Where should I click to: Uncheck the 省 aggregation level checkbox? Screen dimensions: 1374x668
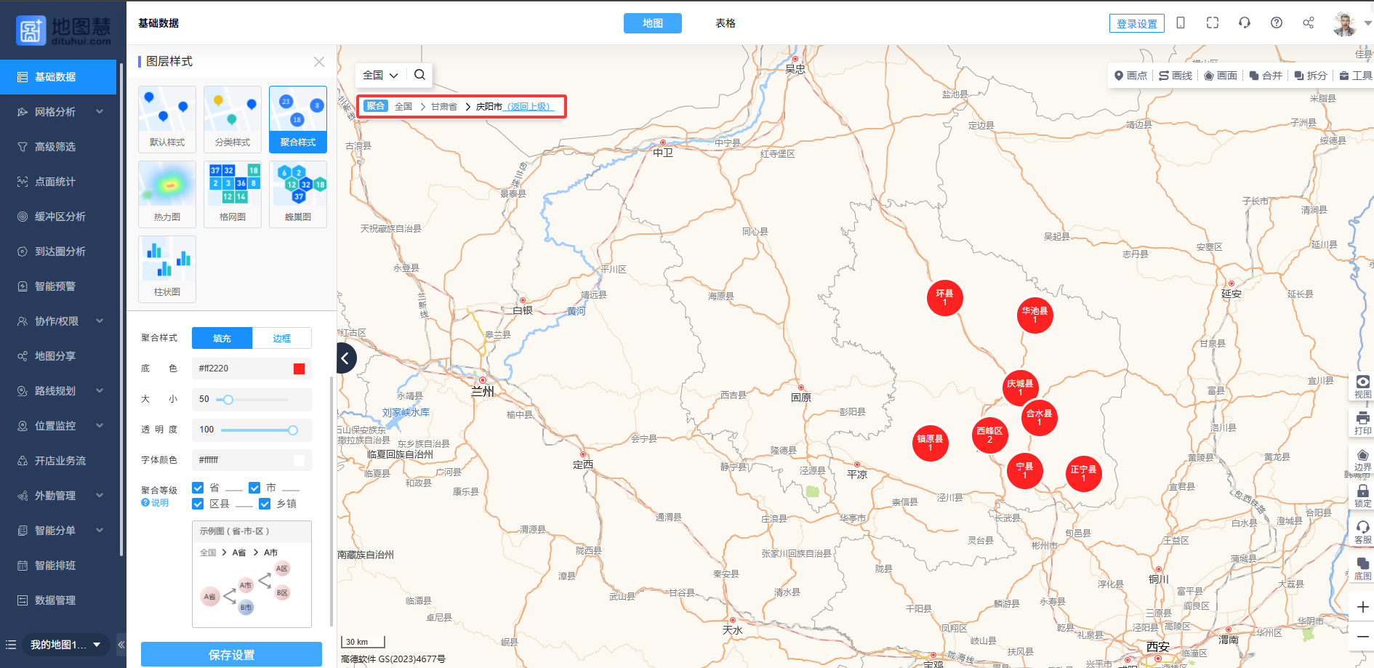[198, 488]
